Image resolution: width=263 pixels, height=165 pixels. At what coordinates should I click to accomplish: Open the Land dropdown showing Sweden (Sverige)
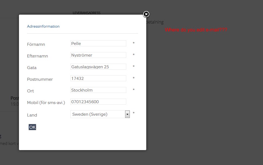100,114
